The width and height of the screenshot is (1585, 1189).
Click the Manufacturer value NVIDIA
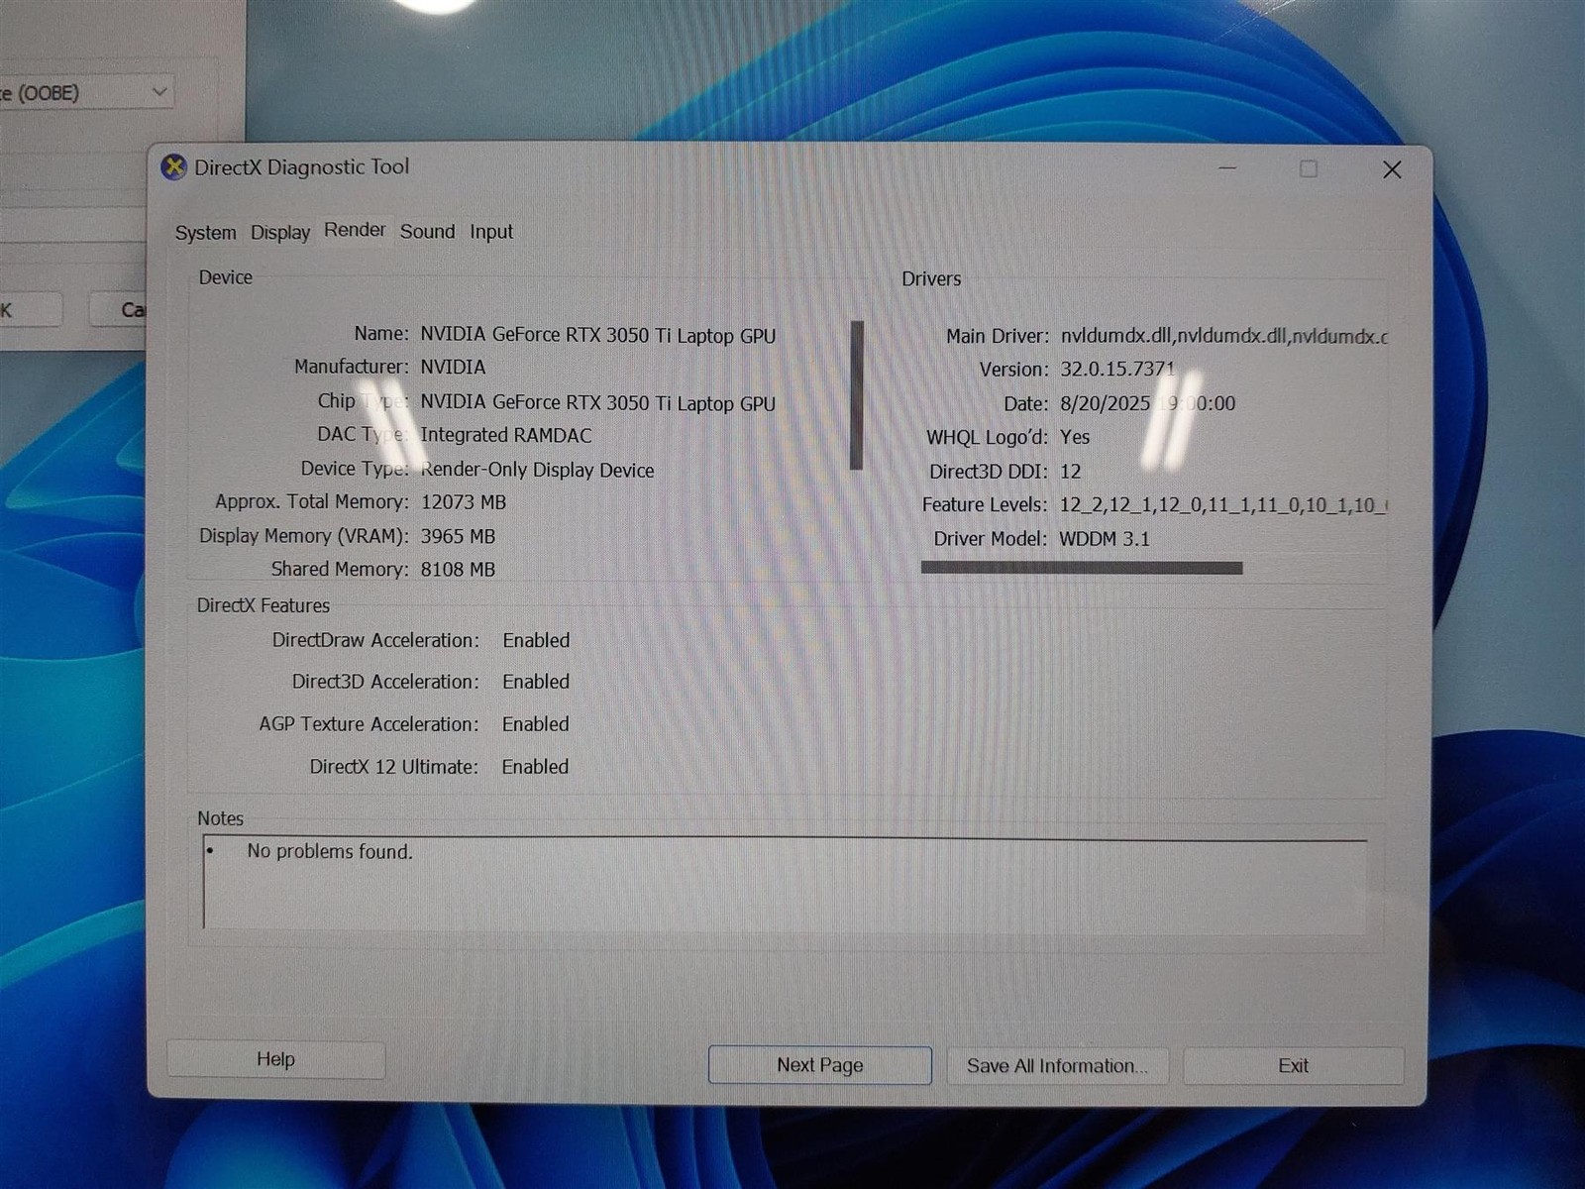coord(453,368)
